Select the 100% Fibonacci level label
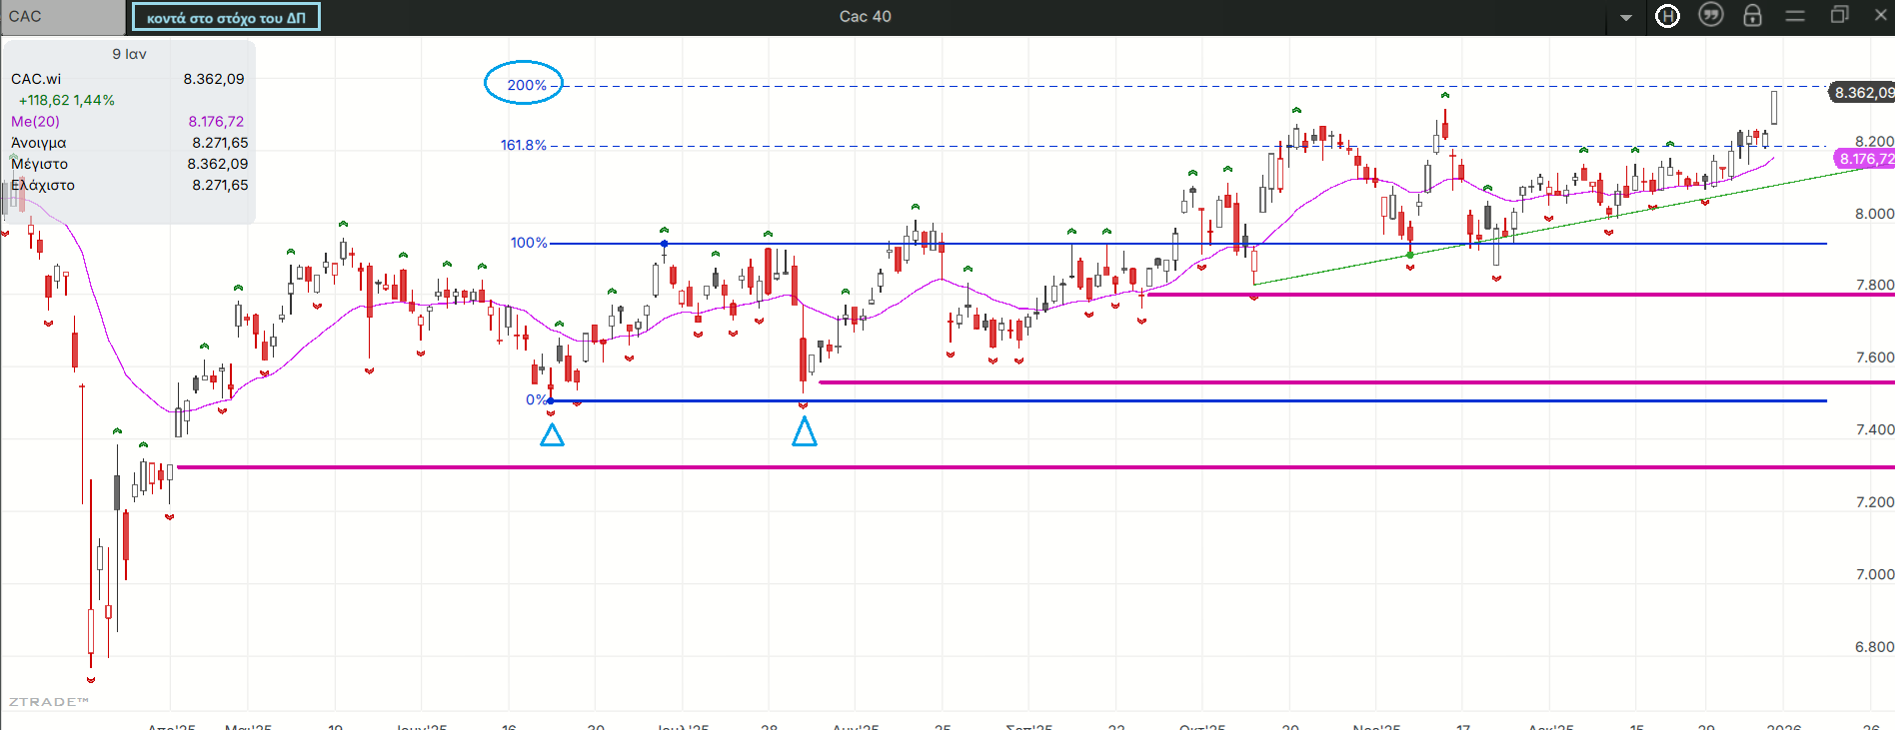This screenshot has width=1895, height=730. pos(529,243)
